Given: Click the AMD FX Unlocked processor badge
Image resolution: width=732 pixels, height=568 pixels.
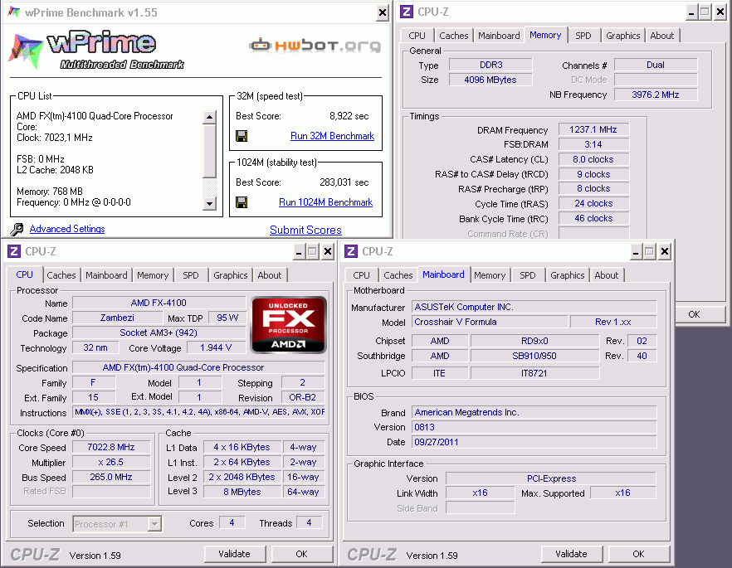Looking at the screenshot, I should point(289,324).
